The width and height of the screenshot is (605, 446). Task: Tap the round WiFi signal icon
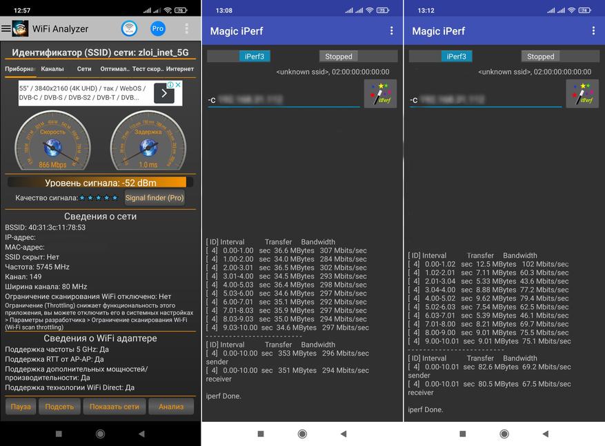(x=129, y=28)
